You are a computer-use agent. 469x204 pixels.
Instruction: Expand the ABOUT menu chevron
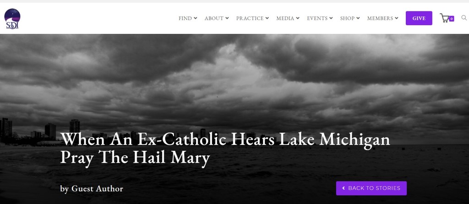pos(227,18)
